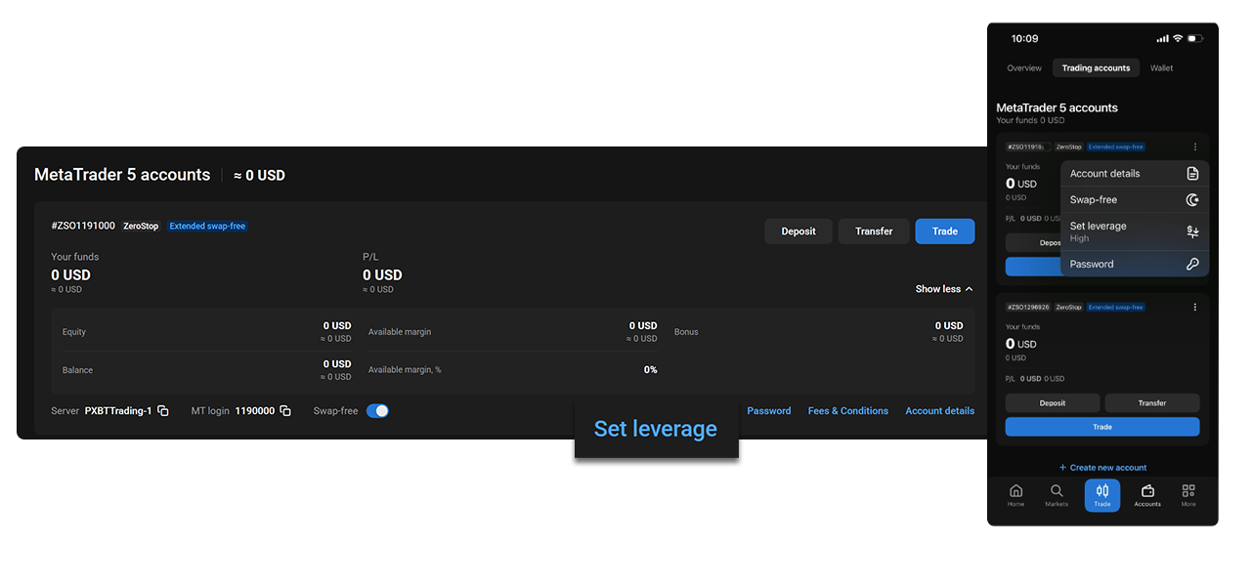Open the desktop Password link

(x=769, y=411)
